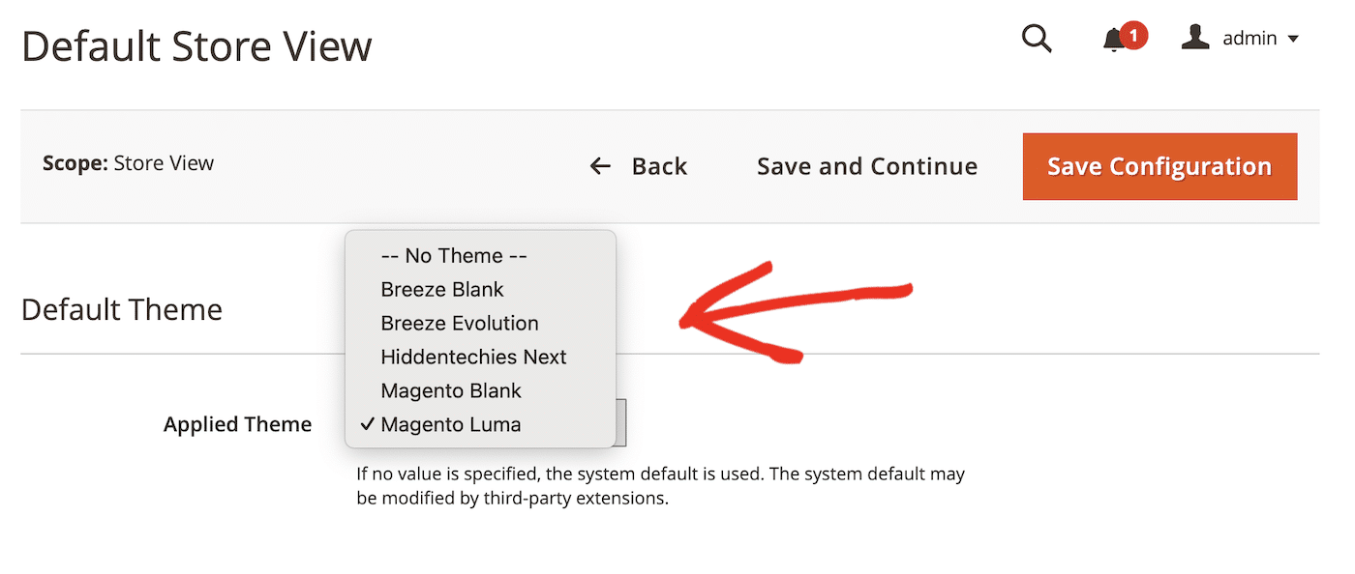Viewport: 1355px width, 574px height.
Task: Open the admin username menu
Action: point(1250,39)
